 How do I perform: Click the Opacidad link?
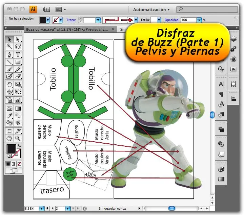pos(172,20)
